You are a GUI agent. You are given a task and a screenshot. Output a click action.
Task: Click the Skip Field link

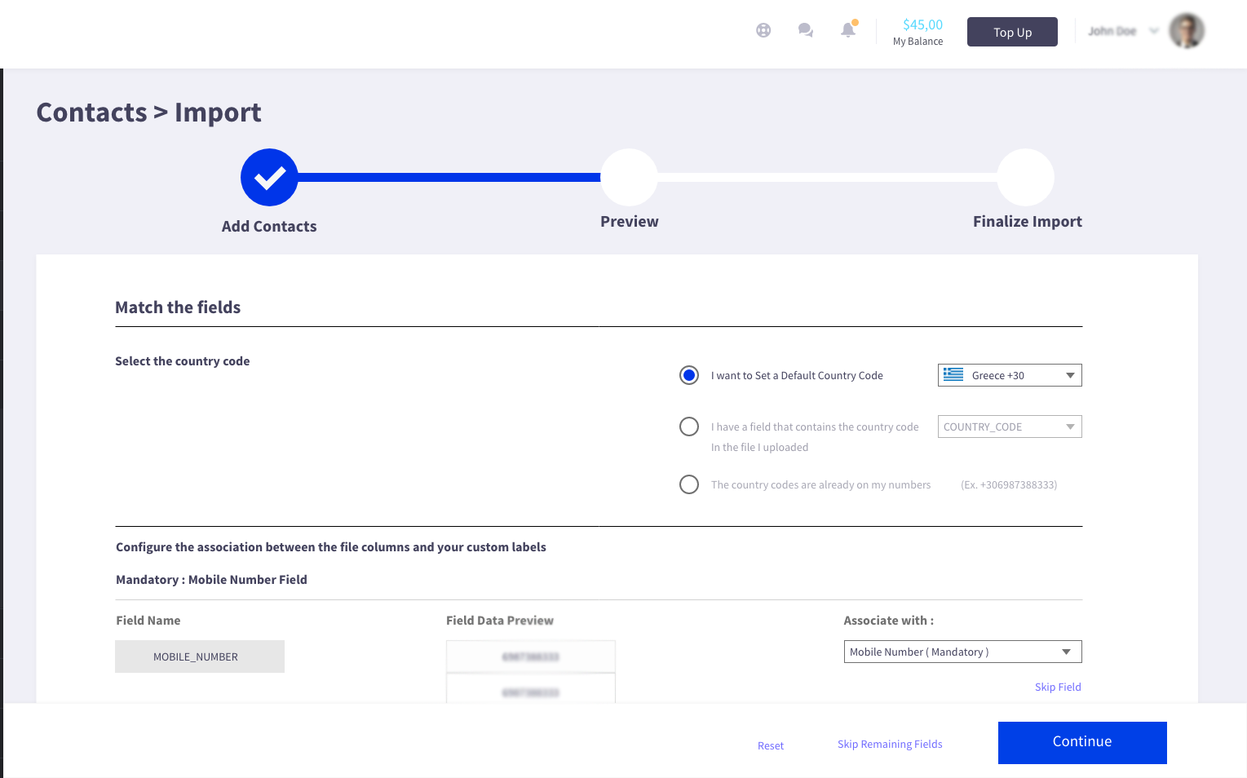pyautogui.click(x=1058, y=687)
